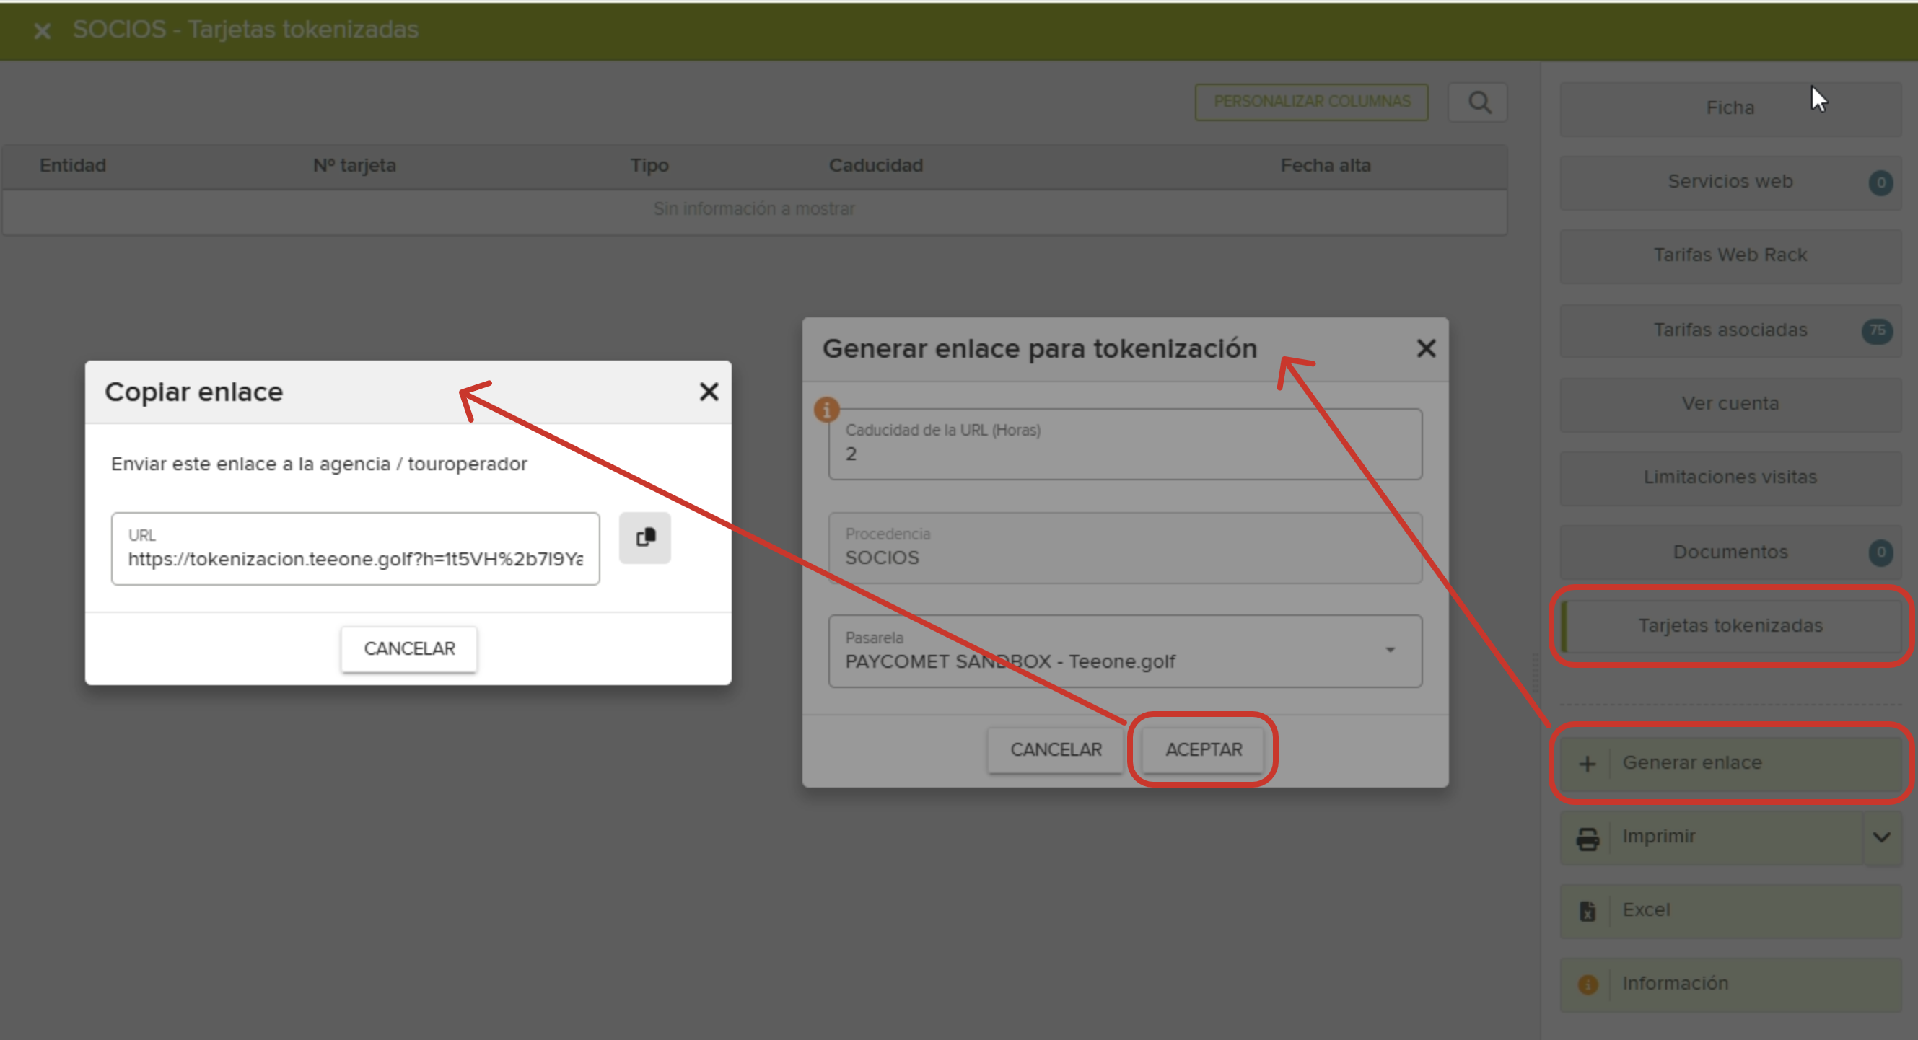Click the orange info icon by Caducidad field
This screenshot has height=1040, width=1918.
click(x=826, y=409)
